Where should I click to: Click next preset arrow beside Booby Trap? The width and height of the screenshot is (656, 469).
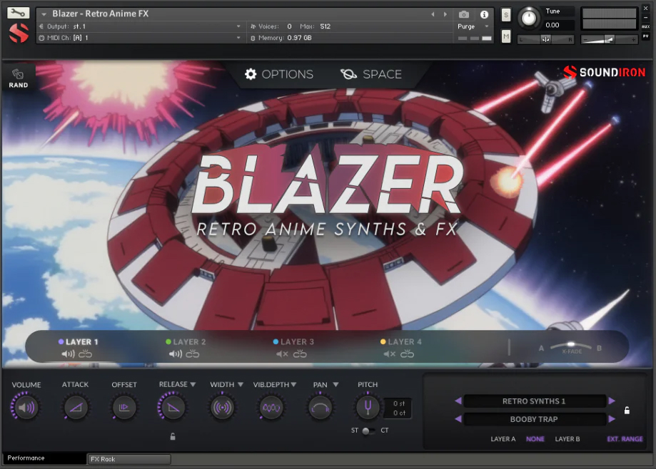[612, 419]
